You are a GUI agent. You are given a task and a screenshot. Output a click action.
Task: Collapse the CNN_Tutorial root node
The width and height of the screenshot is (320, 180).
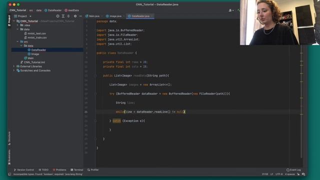point(14,21)
